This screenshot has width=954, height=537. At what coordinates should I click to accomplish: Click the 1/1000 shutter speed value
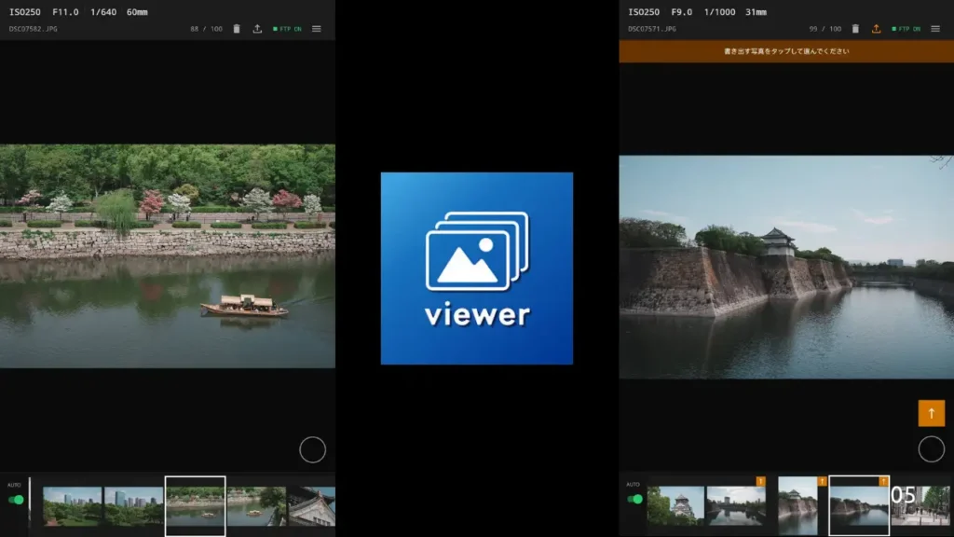tap(719, 11)
